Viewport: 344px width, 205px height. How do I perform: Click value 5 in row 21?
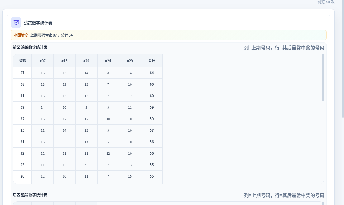coord(108,142)
